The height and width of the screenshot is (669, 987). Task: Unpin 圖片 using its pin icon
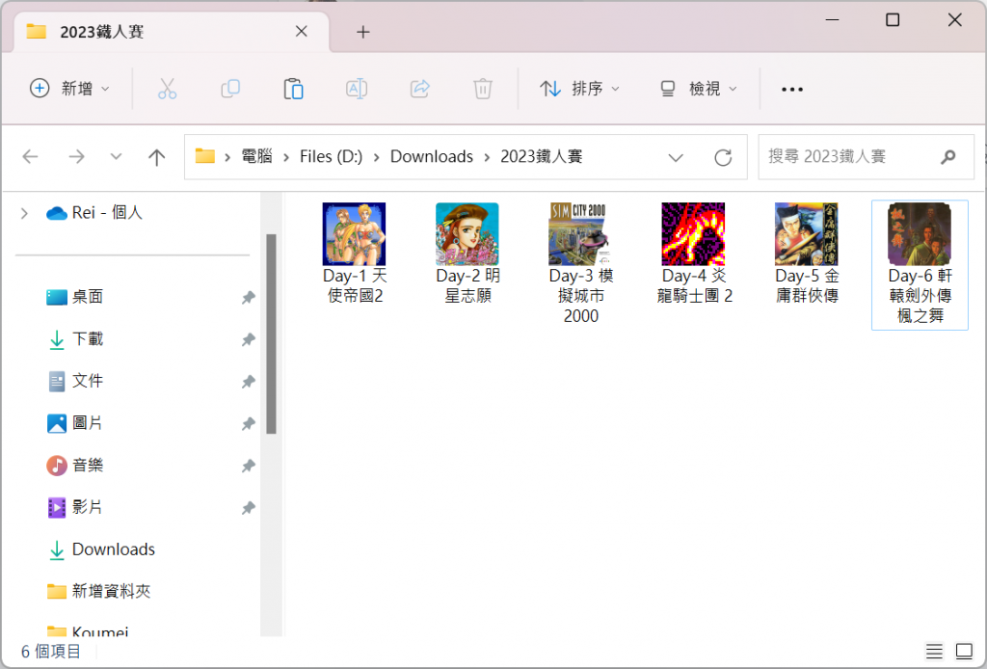(249, 423)
